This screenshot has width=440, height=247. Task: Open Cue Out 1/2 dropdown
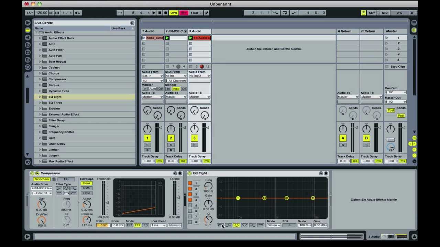point(396,92)
